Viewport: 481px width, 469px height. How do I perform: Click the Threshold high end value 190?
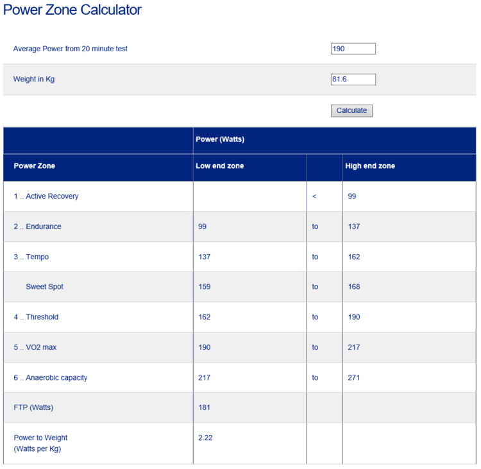(x=353, y=317)
